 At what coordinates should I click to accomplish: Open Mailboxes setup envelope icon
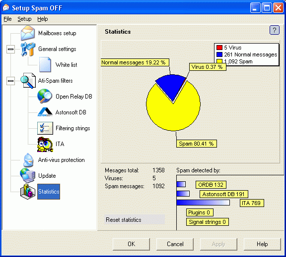click(x=28, y=33)
